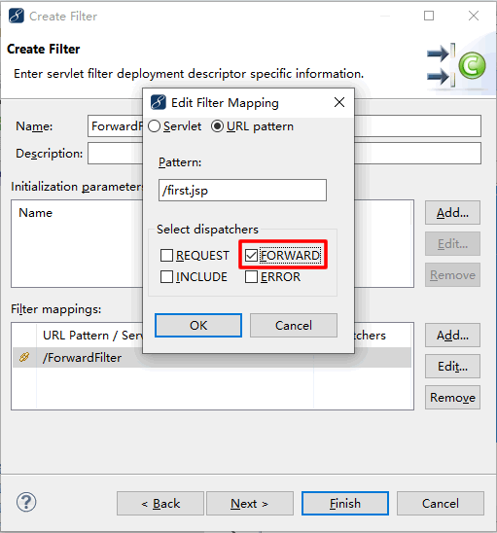Select the /ForwardFilter mapping row
497x533 pixels.
pos(212,357)
